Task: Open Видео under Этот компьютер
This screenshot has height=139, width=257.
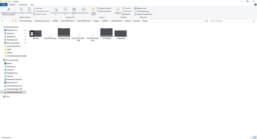Action: tap(9, 63)
